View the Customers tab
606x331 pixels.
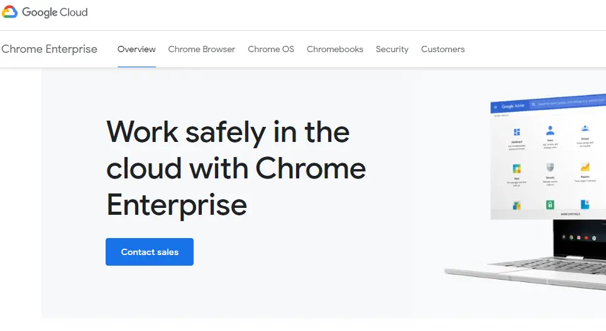click(x=443, y=49)
